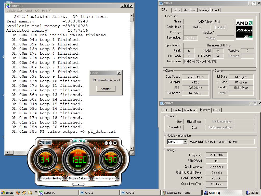Minimize the ABIT EQ gauge widget

[x=107, y=143]
